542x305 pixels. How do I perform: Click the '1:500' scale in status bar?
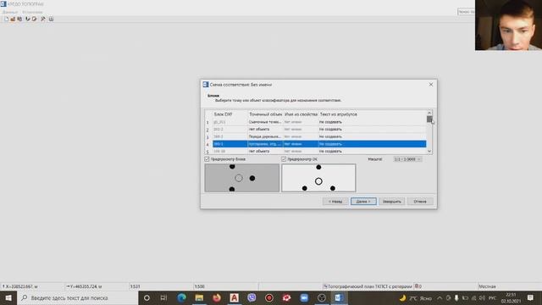(x=200, y=286)
